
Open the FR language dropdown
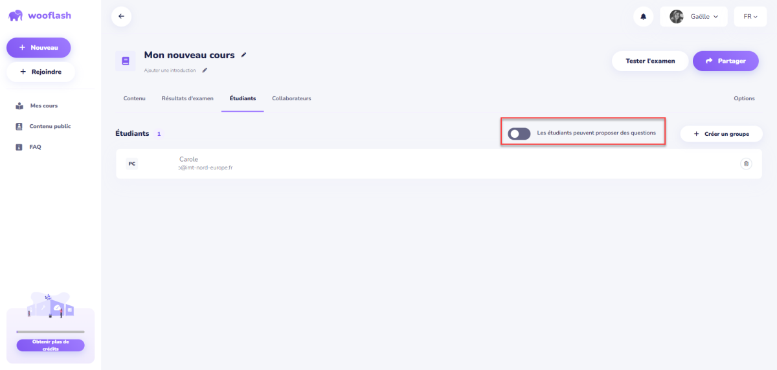coord(750,17)
